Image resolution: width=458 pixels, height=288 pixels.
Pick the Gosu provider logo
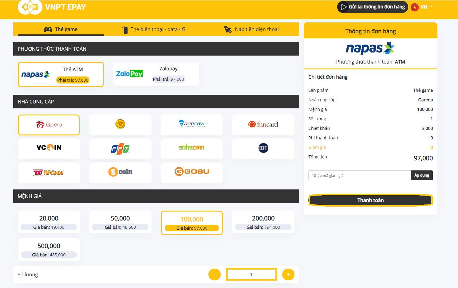pyautogui.click(x=191, y=172)
